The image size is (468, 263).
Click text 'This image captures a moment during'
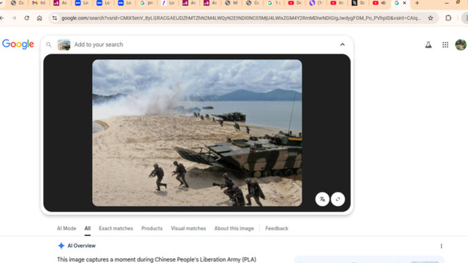(105, 260)
